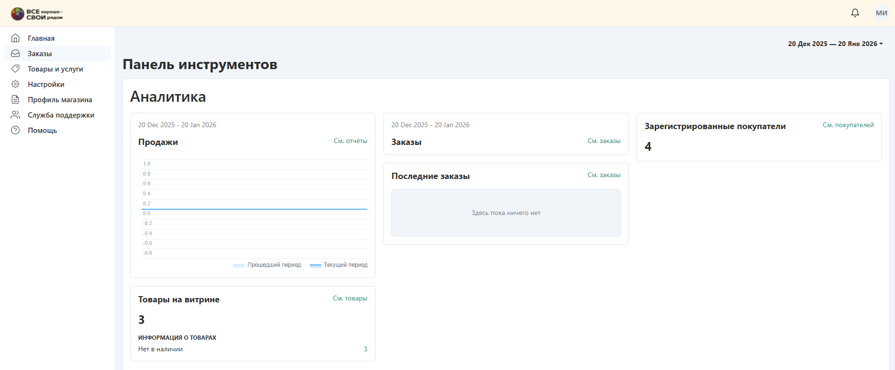Expand the date range dropdown

[x=835, y=44]
